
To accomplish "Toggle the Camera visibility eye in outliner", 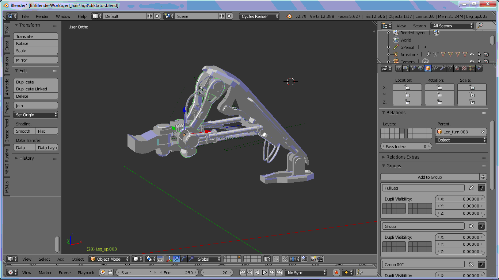I will point(472,62).
